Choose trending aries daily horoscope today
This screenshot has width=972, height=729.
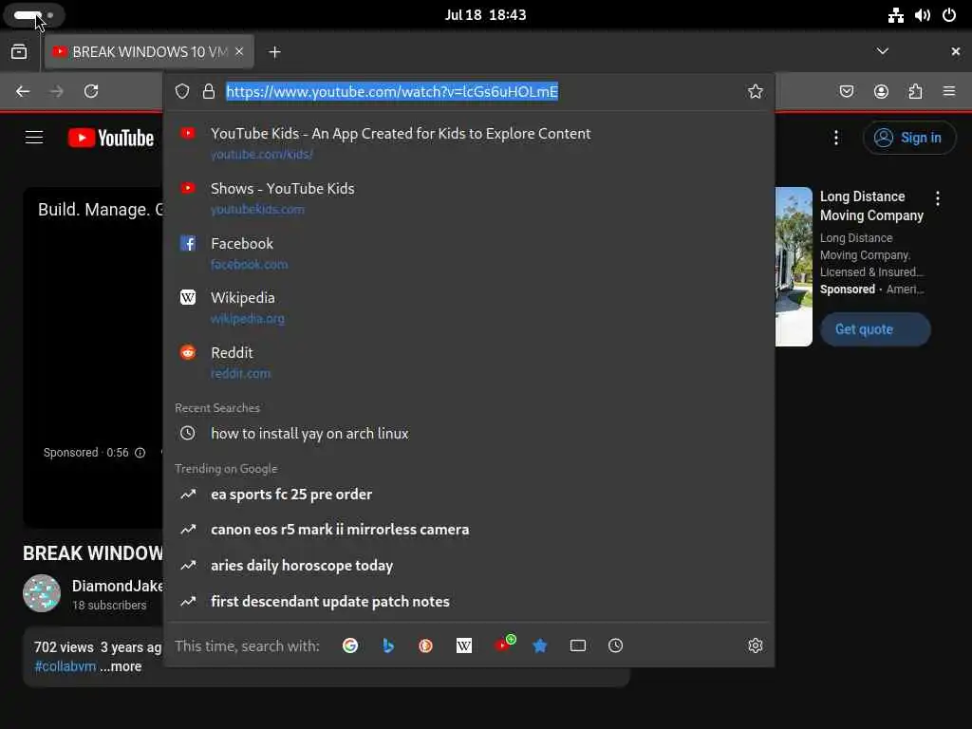point(469,566)
